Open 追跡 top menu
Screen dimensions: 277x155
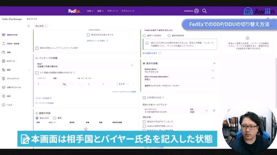101,11
